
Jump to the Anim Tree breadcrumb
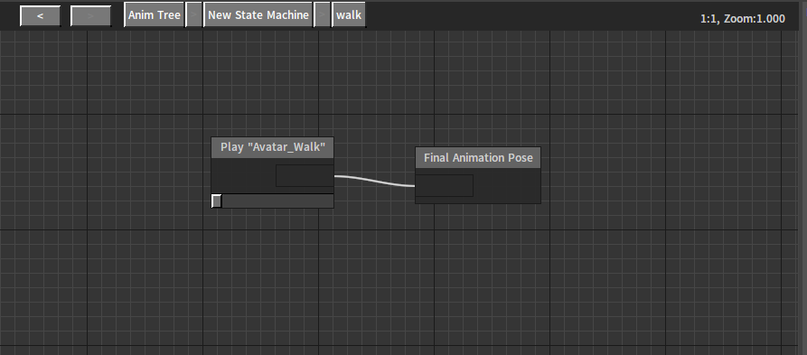155,15
